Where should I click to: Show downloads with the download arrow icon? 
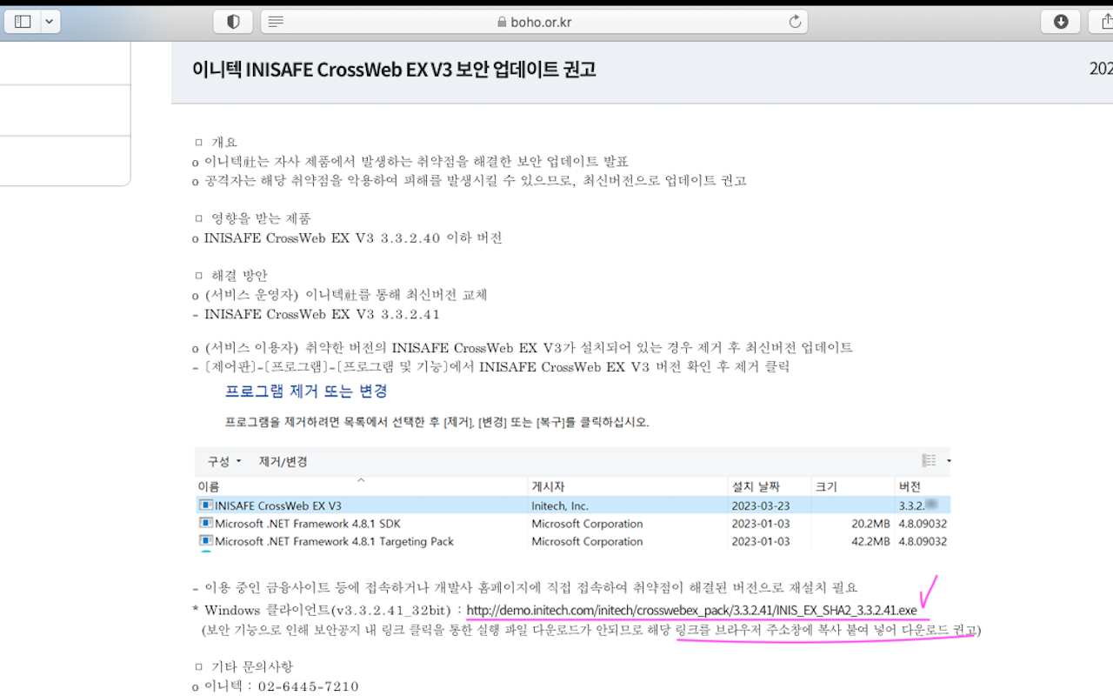pos(1061,22)
